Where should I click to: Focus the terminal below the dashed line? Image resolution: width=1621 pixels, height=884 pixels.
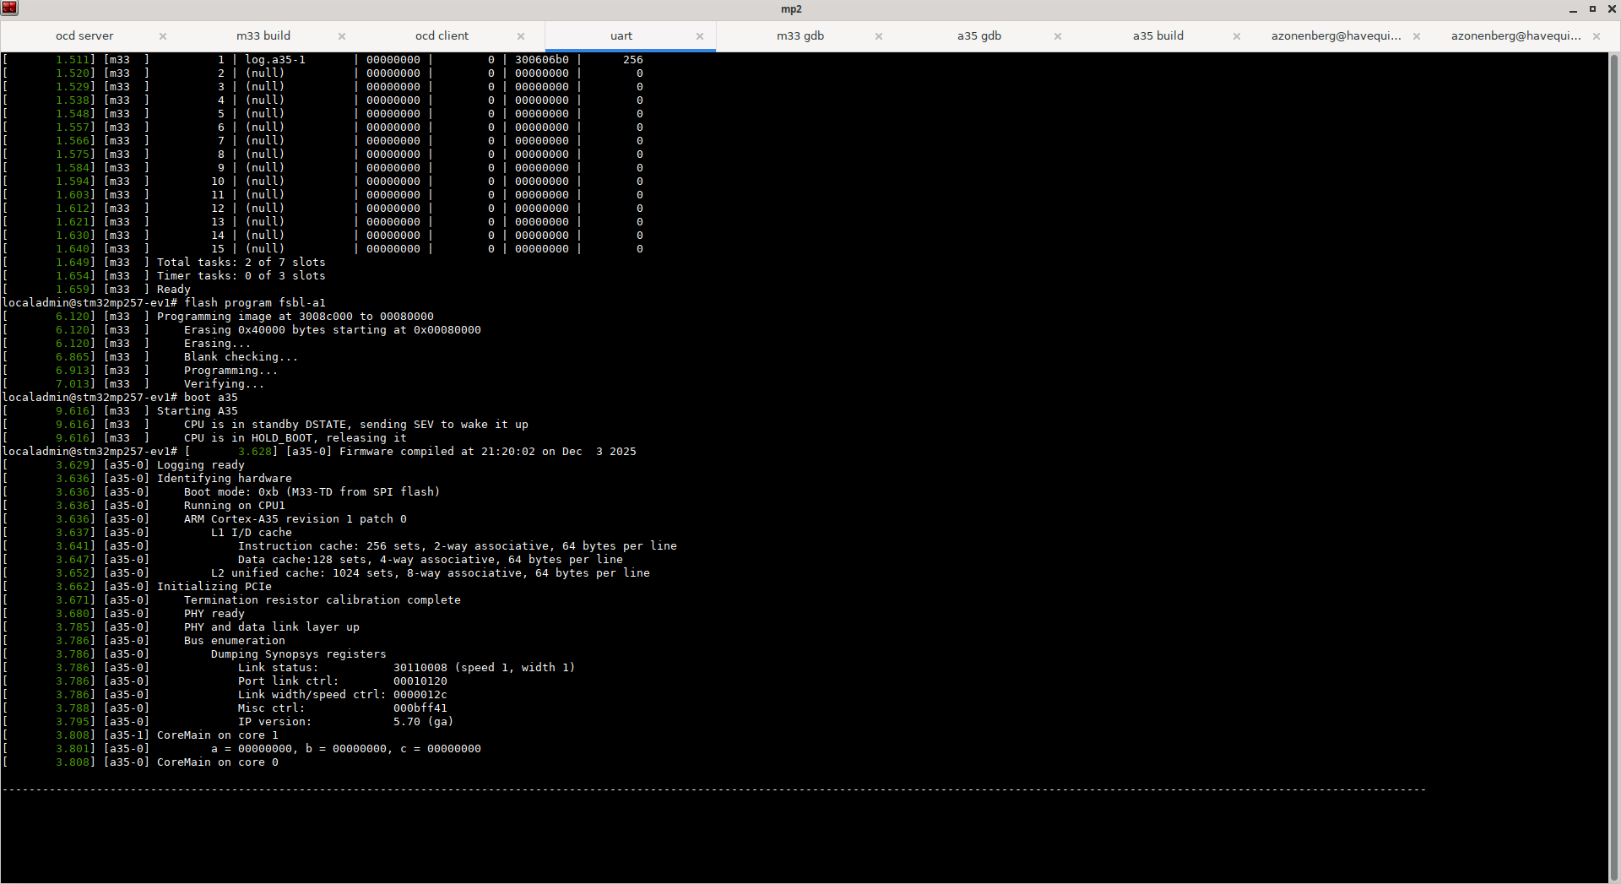760,836
